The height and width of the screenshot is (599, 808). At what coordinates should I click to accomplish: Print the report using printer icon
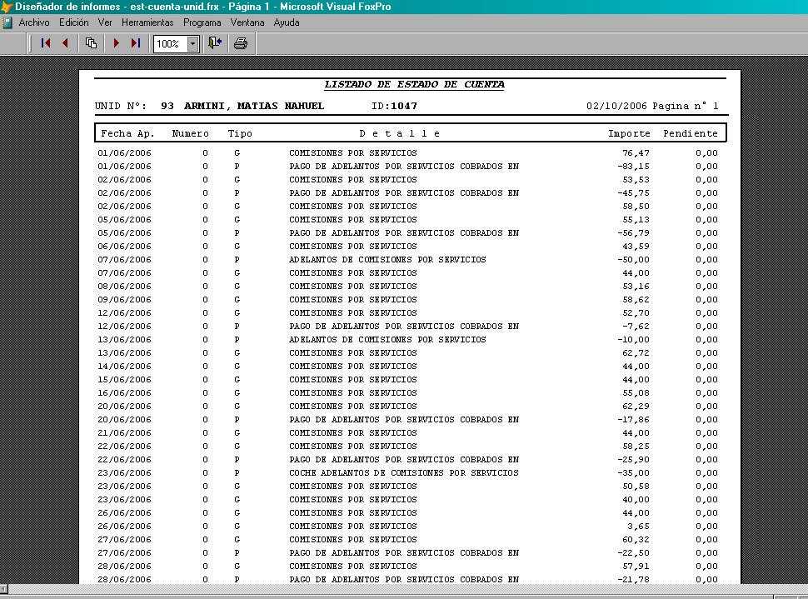click(241, 43)
